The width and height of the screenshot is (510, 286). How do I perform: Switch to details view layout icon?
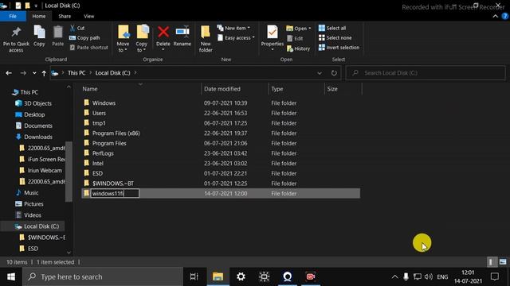pos(491,262)
